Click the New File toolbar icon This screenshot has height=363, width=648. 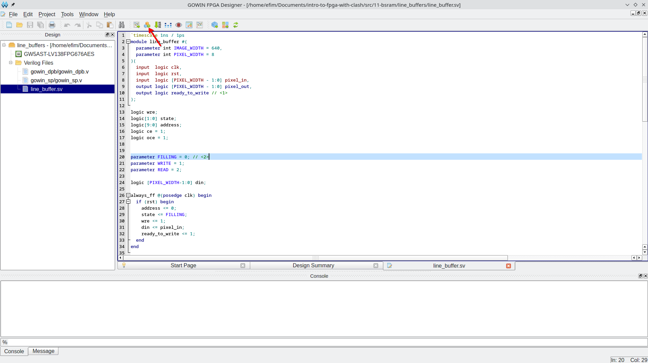pos(9,25)
